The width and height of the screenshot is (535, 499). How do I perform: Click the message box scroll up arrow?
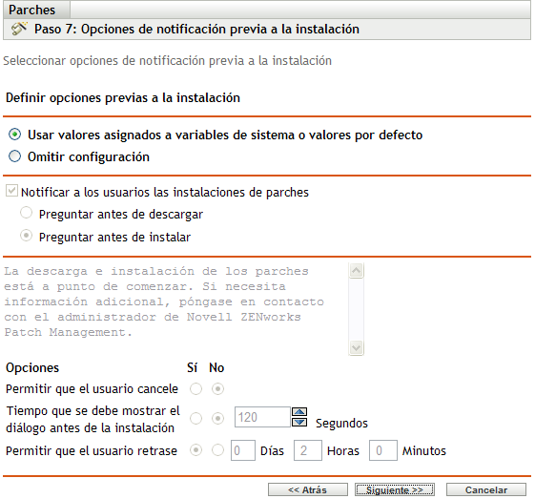[357, 271]
